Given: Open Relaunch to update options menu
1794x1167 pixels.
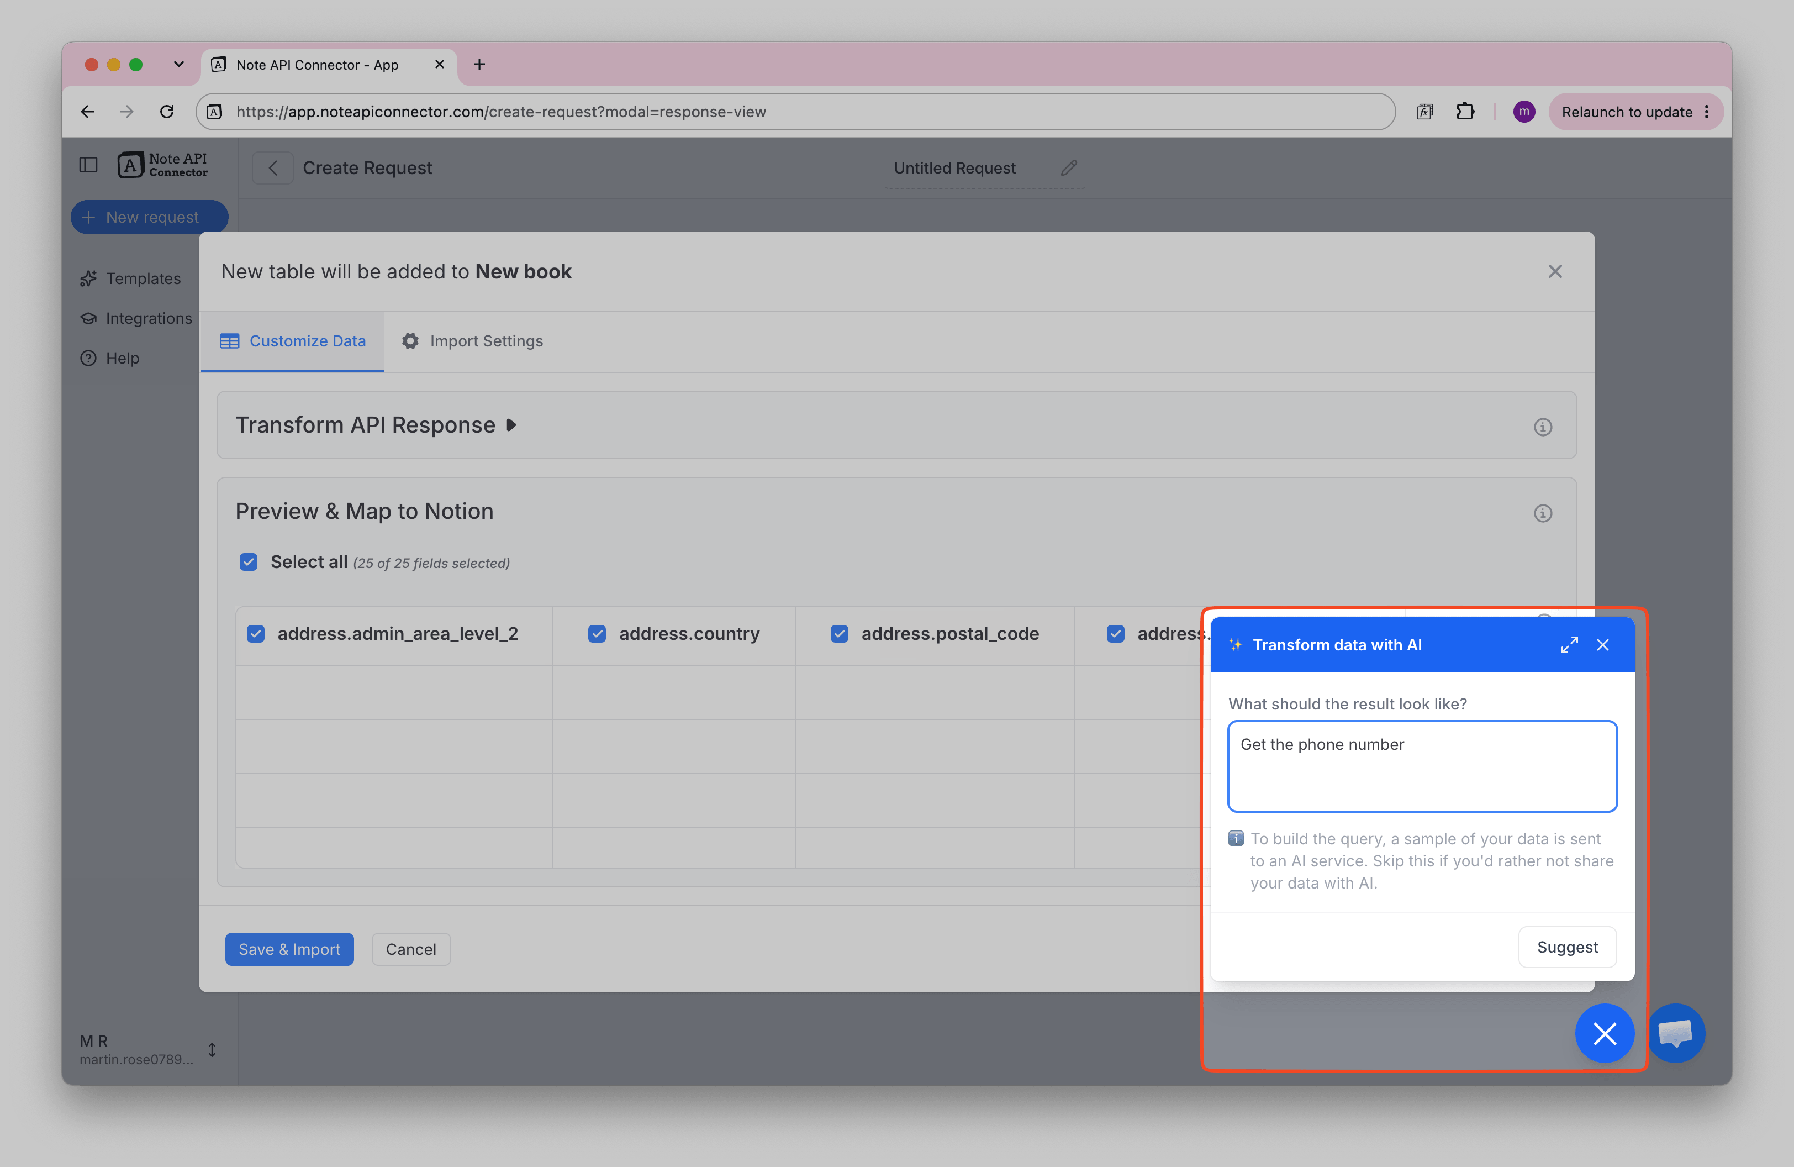Looking at the screenshot, I should 1707,112.
